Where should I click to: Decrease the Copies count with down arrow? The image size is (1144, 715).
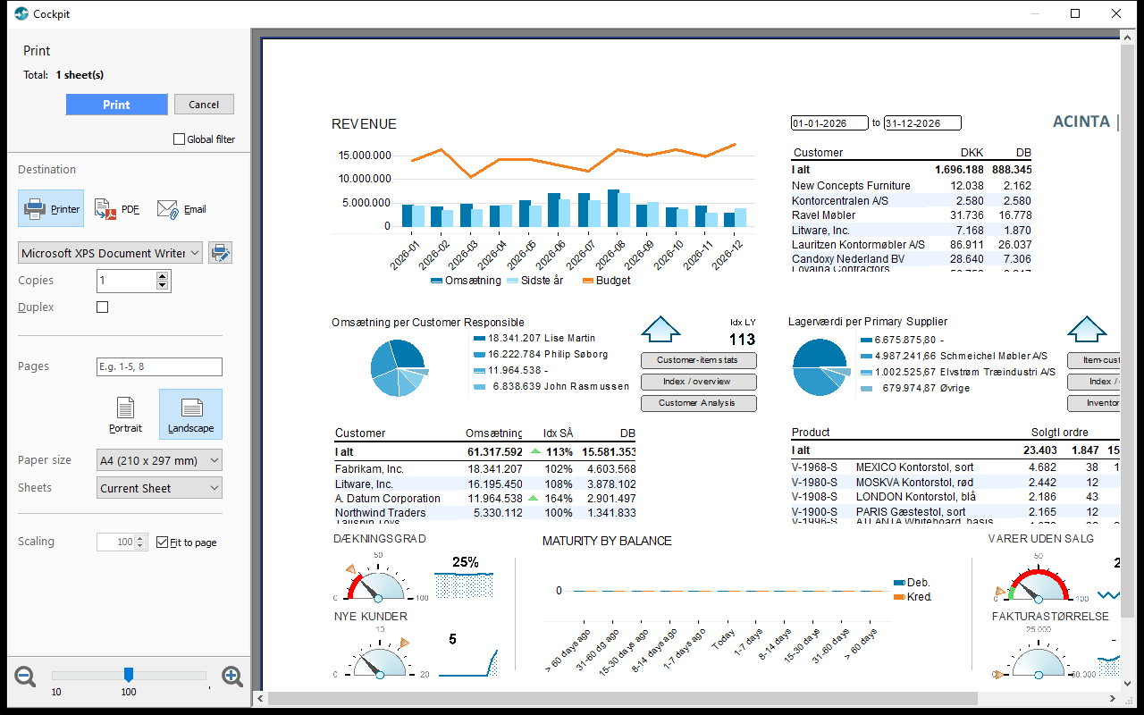pyautogui.click(x=162, y=286)
